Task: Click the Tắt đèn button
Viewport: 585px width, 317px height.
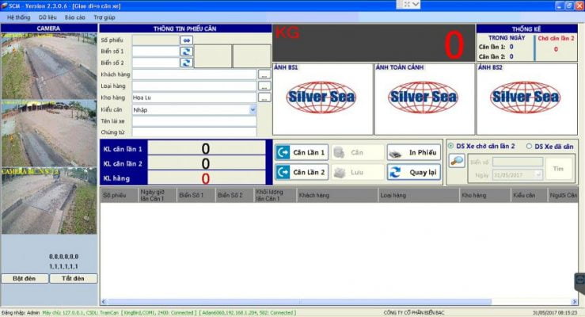Action: click(x=73, y=278)
